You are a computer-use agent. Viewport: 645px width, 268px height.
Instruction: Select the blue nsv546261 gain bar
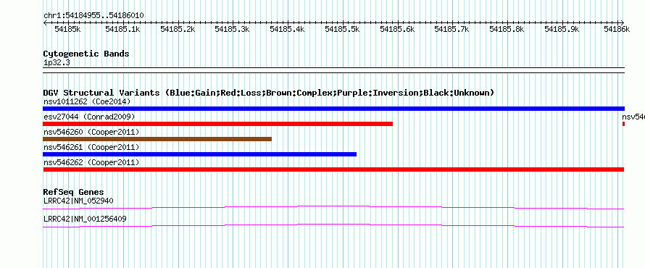click(199, 154)
